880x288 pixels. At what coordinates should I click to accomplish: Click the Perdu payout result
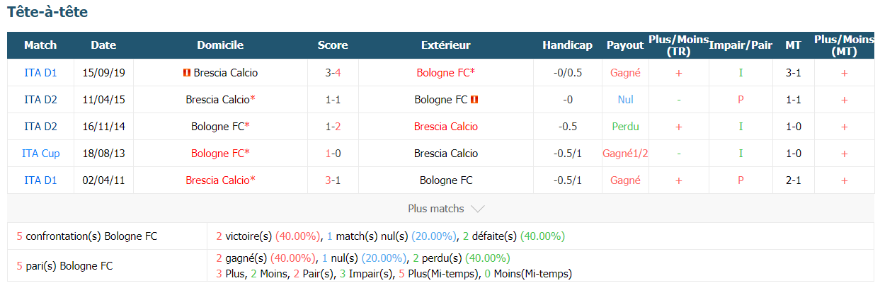click(625, 127)
